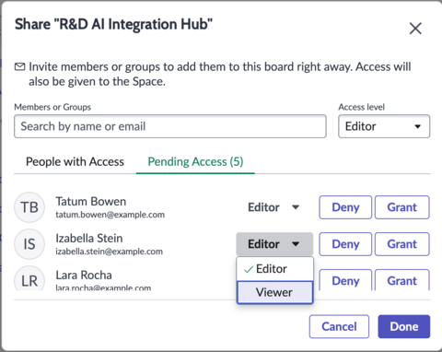Click the Lara Rocha name
Image resolution: width=442 pixels, height=352 pixels.
[84, 275]
